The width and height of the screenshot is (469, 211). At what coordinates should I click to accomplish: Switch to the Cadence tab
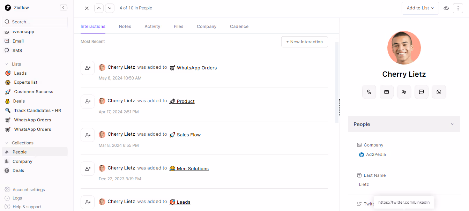point(239,27)
